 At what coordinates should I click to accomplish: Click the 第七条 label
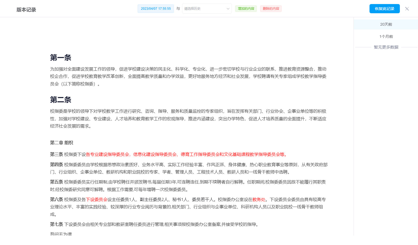57,224
